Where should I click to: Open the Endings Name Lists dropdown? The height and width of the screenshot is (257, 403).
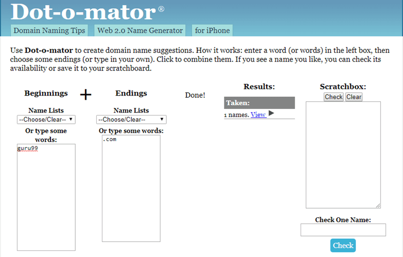click(x=131, y=119)
